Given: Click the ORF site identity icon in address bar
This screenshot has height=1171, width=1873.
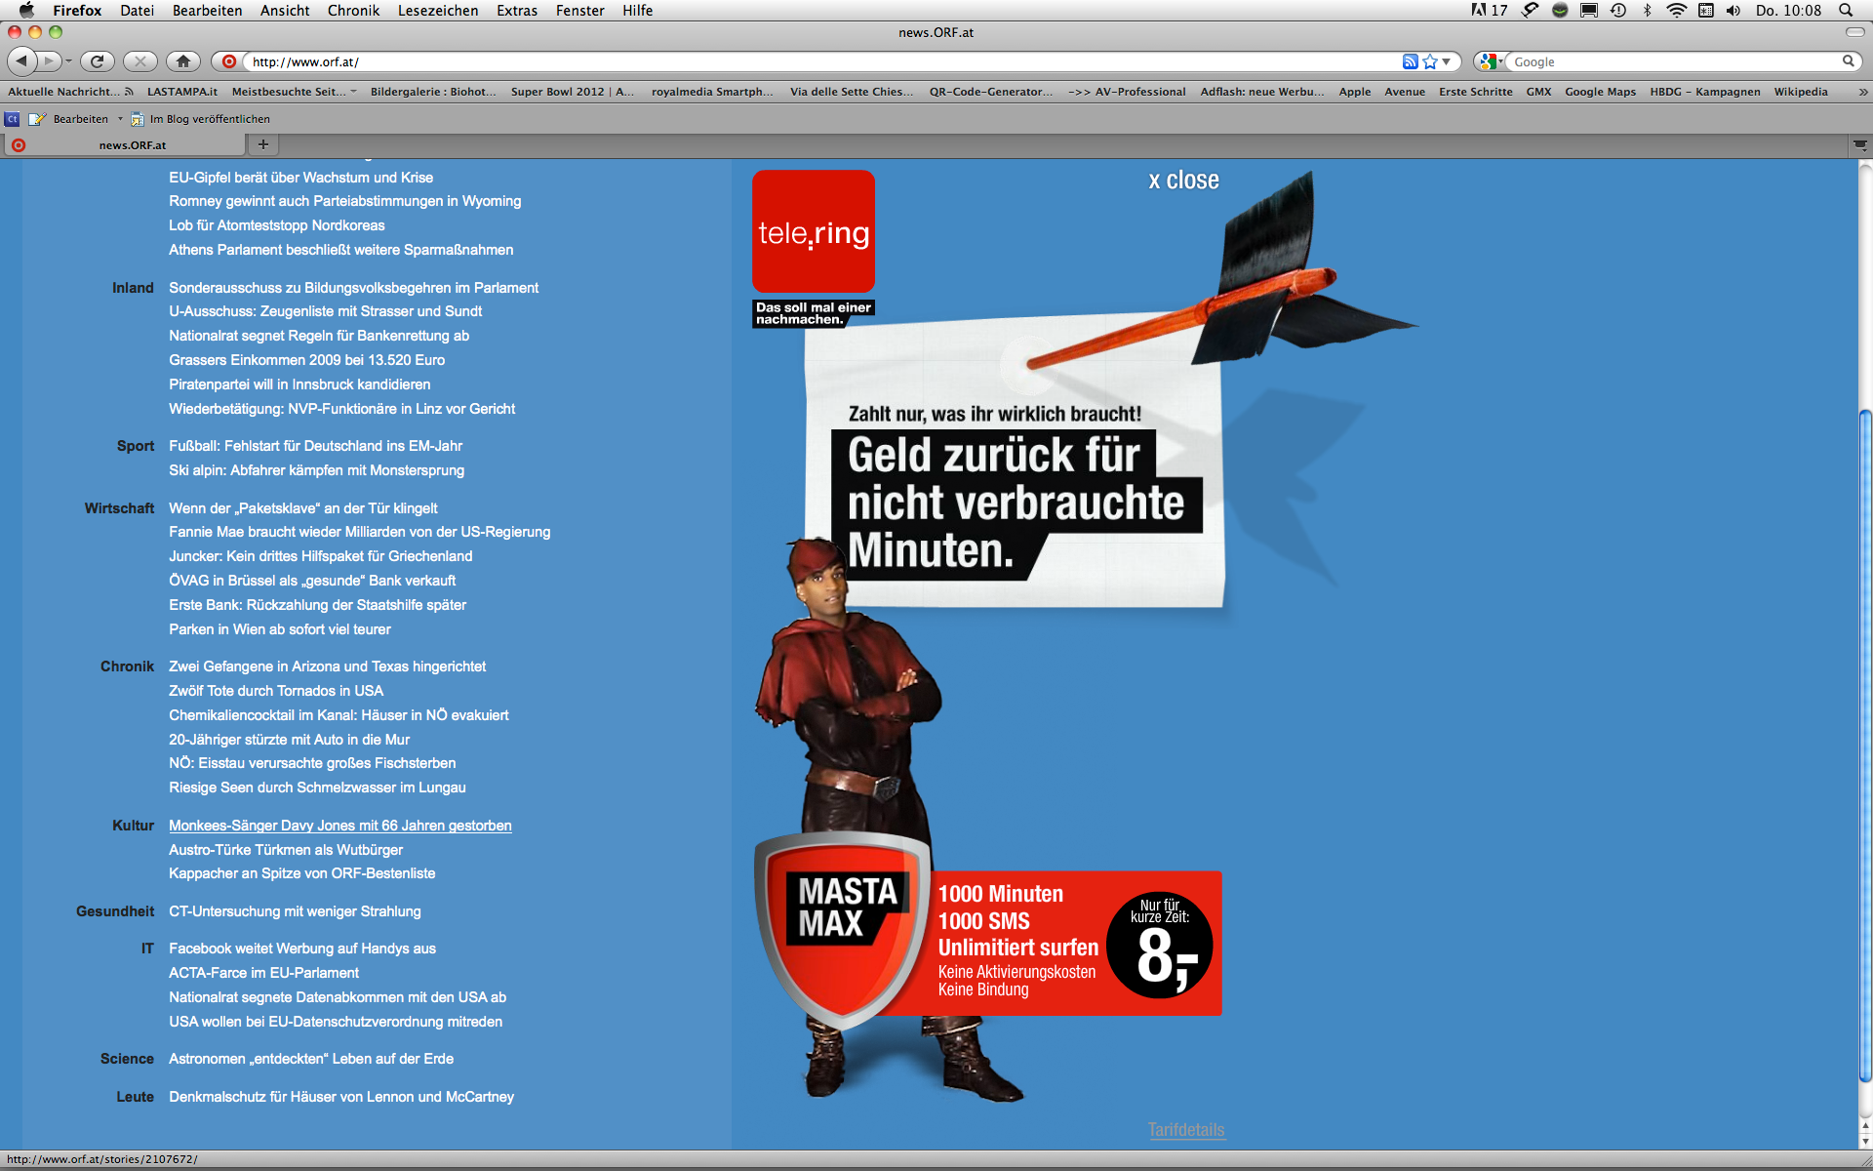Looking at the screenshot, I should [x=229, y=61].
